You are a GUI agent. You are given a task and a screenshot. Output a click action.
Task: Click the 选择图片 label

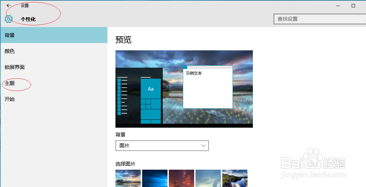tap(125, 164)
